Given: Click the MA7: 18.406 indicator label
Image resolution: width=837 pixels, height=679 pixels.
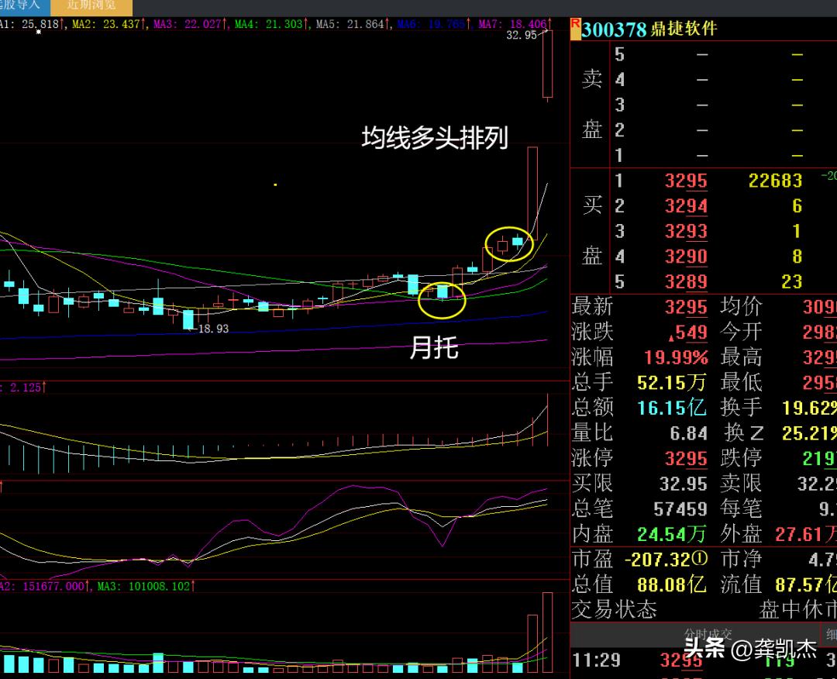Looking at the screenshot, I should [x=515, y=24].
